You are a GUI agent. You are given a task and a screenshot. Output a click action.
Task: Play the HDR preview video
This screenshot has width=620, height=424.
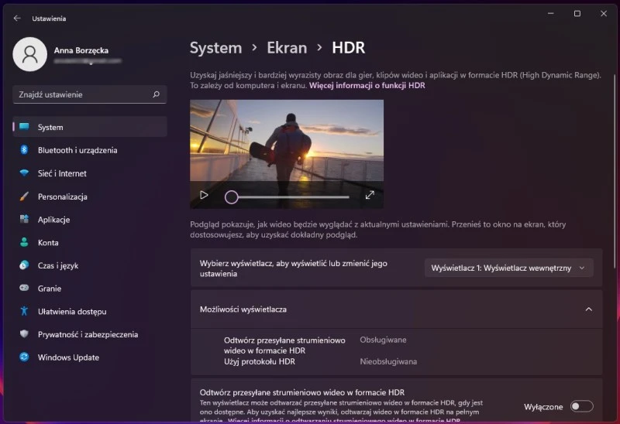pyautogui.click(x=204, y=195)
